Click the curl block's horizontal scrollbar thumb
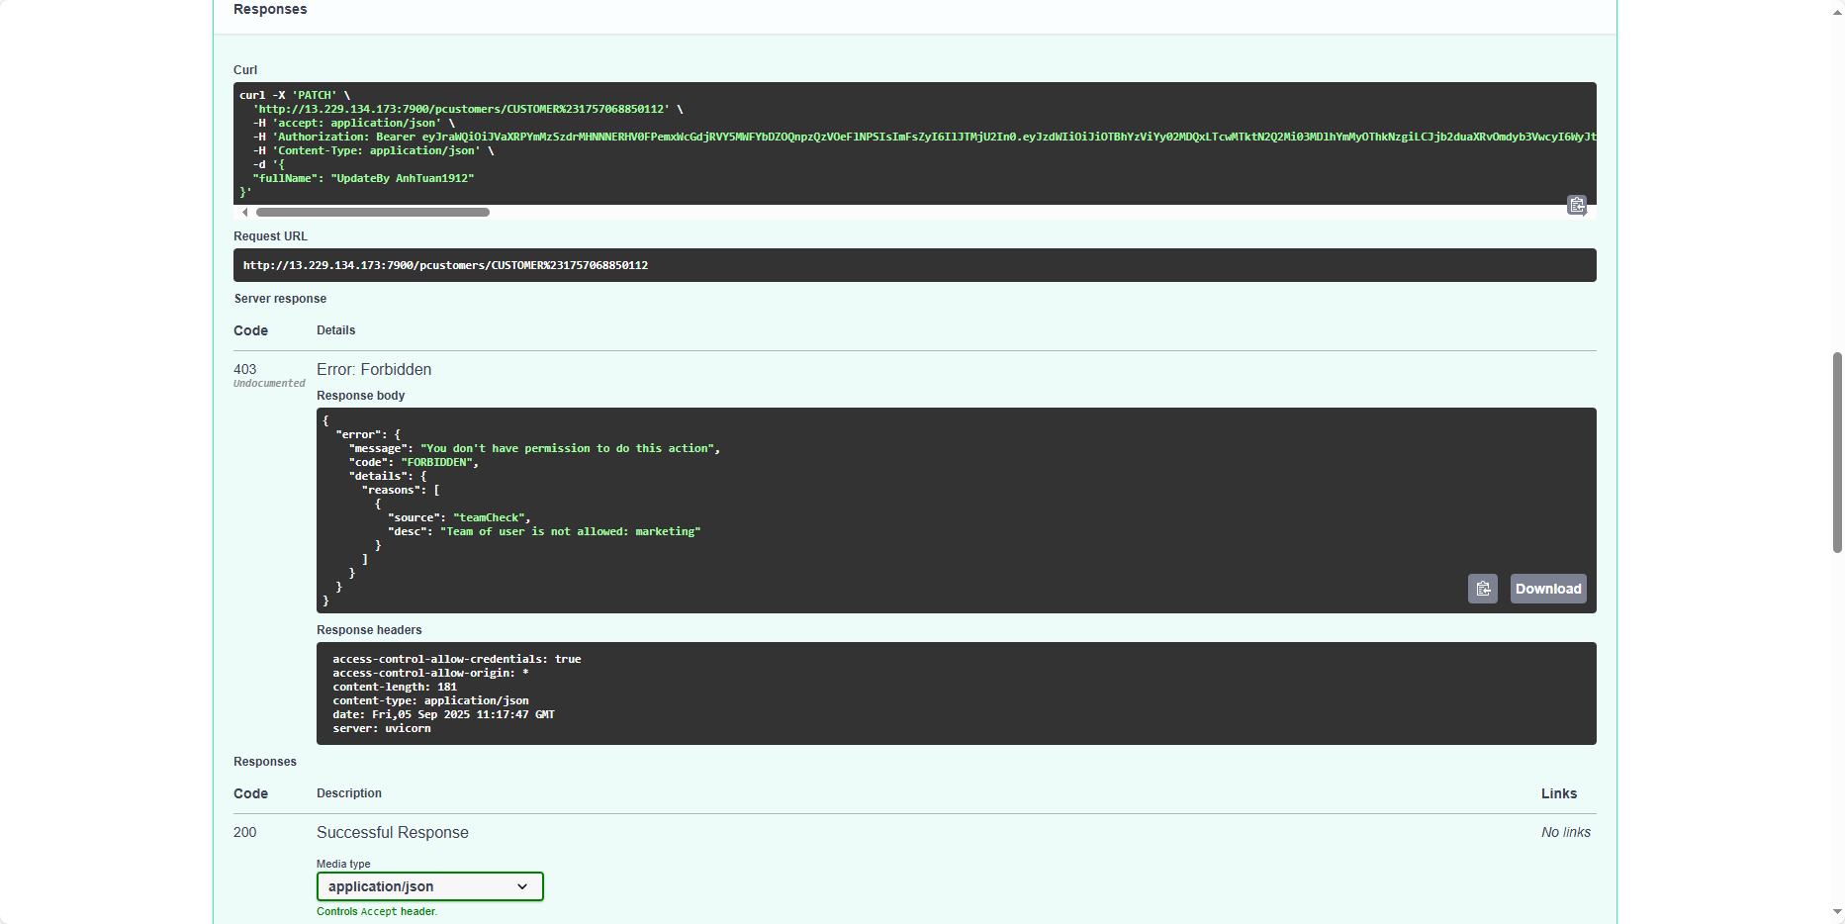 [x=372, y=213]
